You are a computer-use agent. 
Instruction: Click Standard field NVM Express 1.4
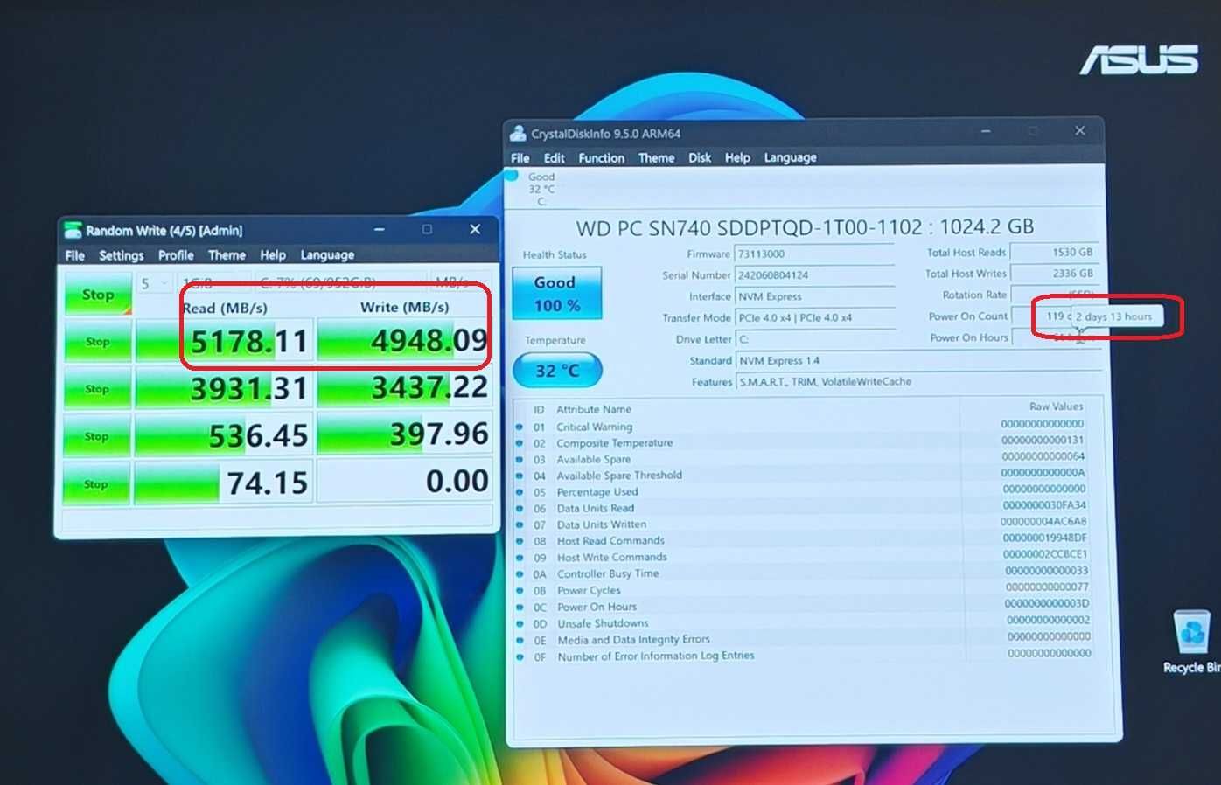coord(917,361)
